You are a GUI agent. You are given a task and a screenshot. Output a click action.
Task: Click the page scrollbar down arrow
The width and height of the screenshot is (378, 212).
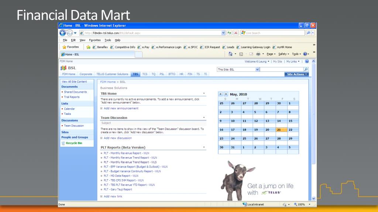tap(314, 198)
